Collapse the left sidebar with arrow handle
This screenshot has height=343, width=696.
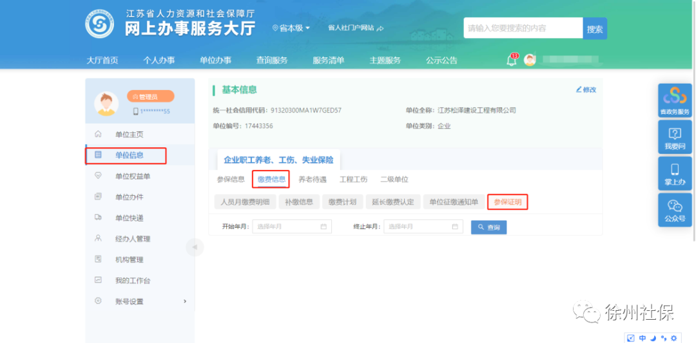(195, 247)
